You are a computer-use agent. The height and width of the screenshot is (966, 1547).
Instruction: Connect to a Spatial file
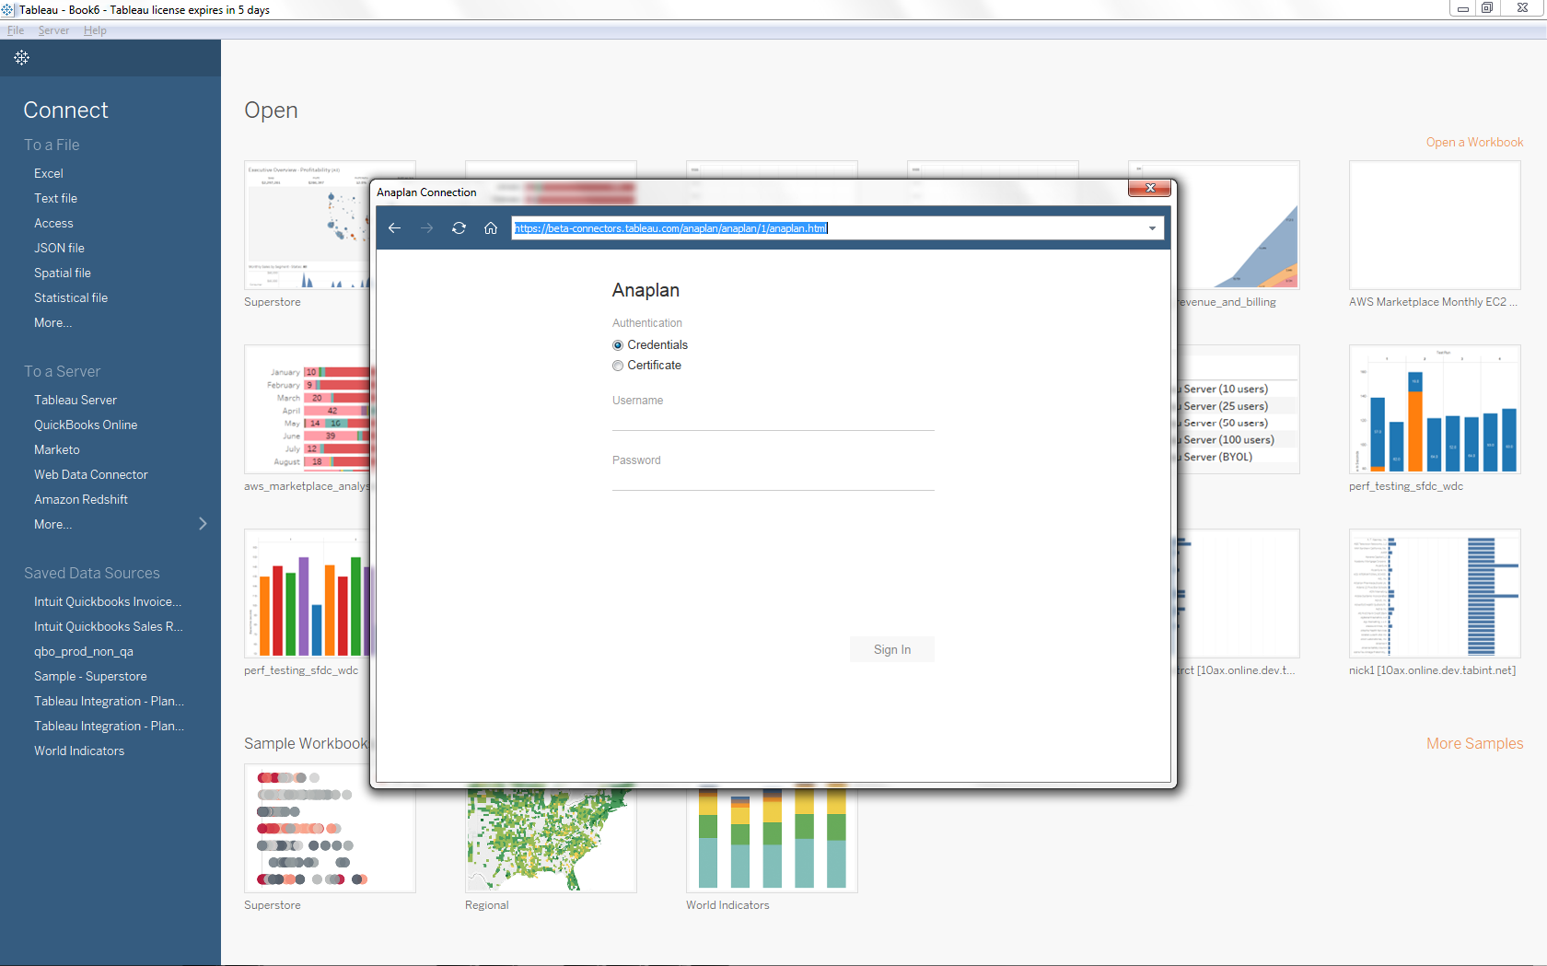63,273
